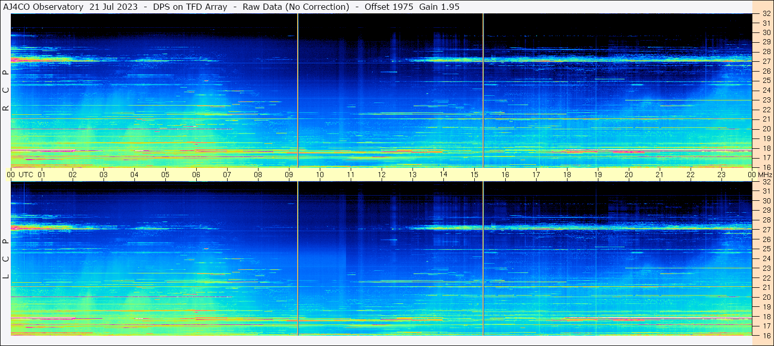This screenshot has height=346, width=774.
Task: Click the AJ4CO Observatory title text
Action: 43,7
